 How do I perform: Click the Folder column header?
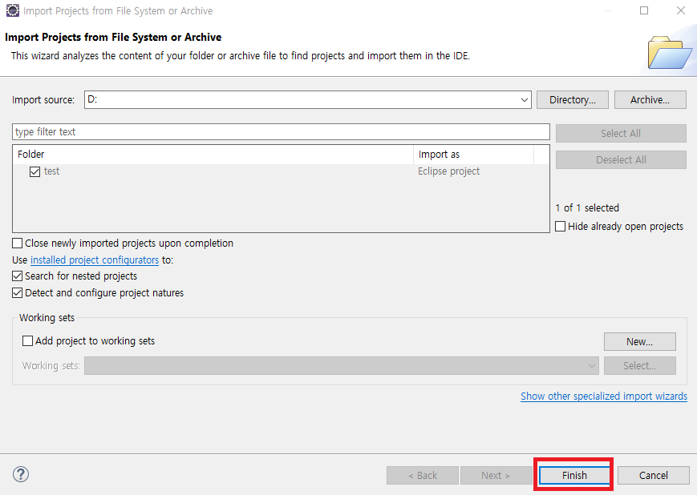point(213,155)
